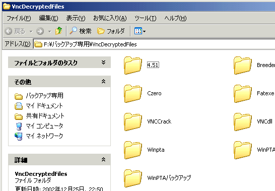Open the 編集(E) menu
The width and height of the screenshot is (275, 191).
[x=48, y=18]
